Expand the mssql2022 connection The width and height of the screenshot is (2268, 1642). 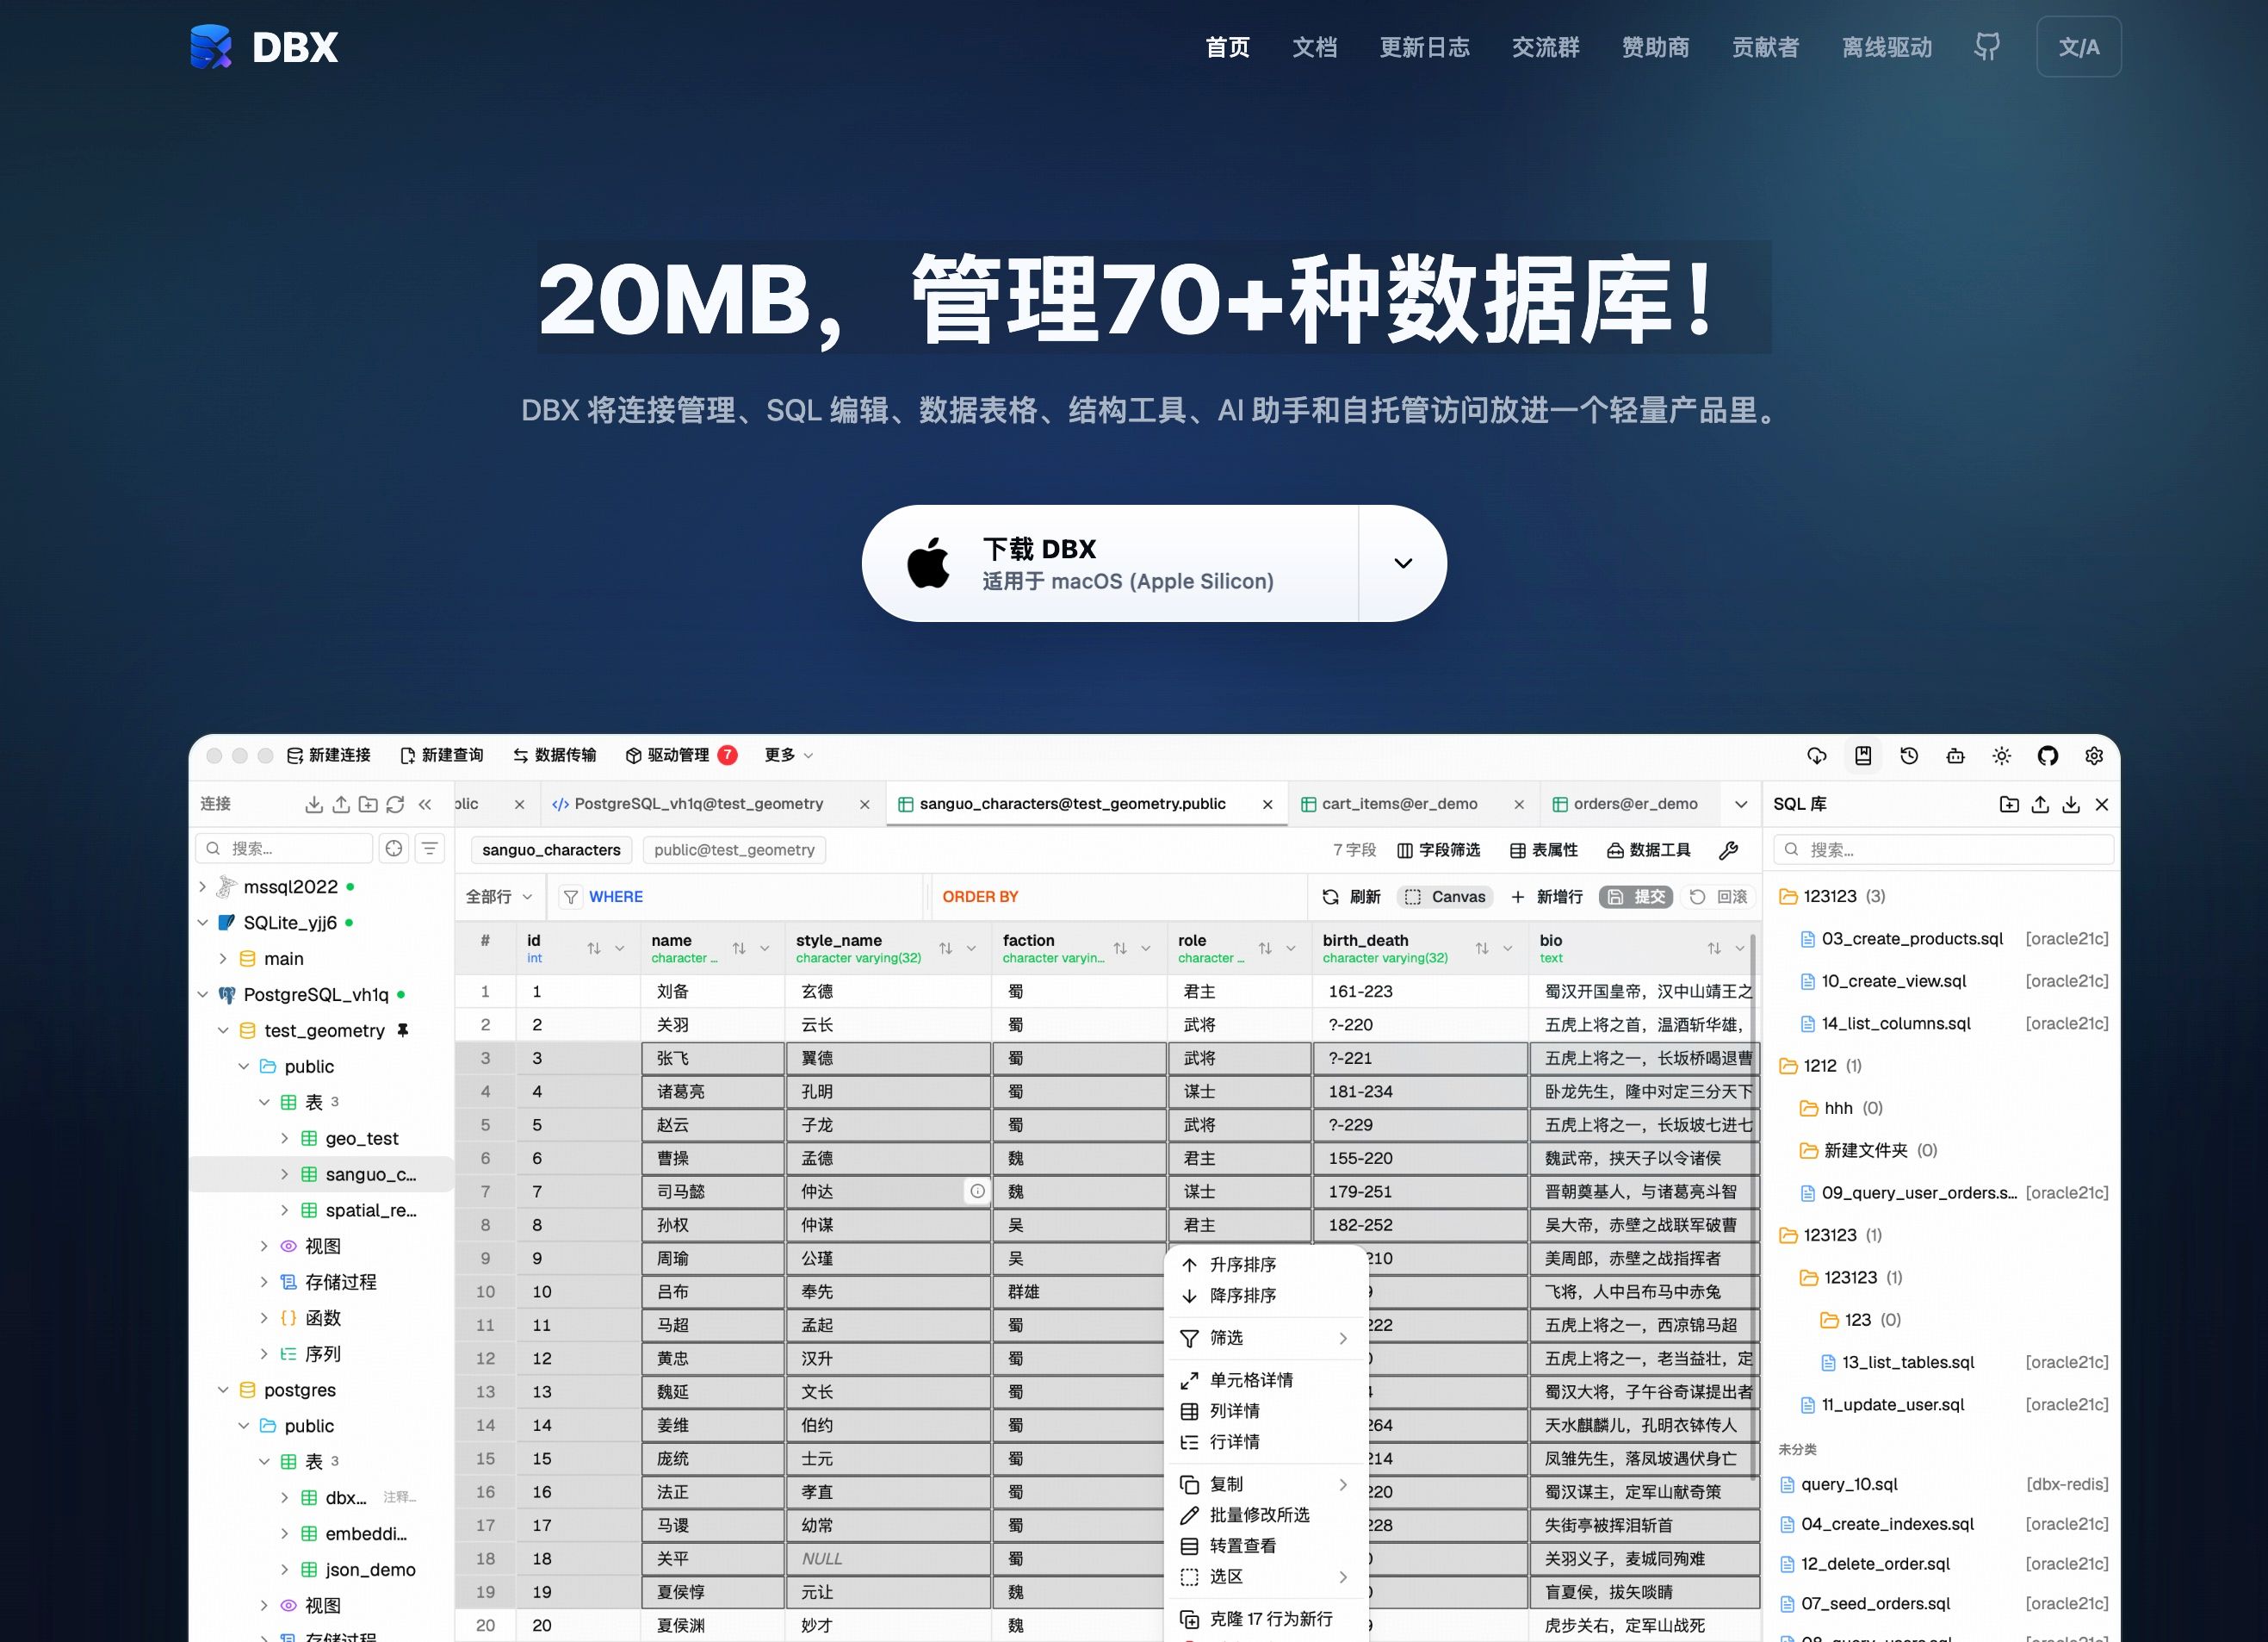202,886
